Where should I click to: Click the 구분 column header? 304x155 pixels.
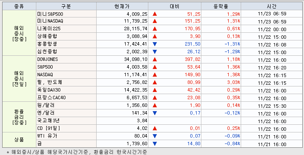click(x=66, y=6)
